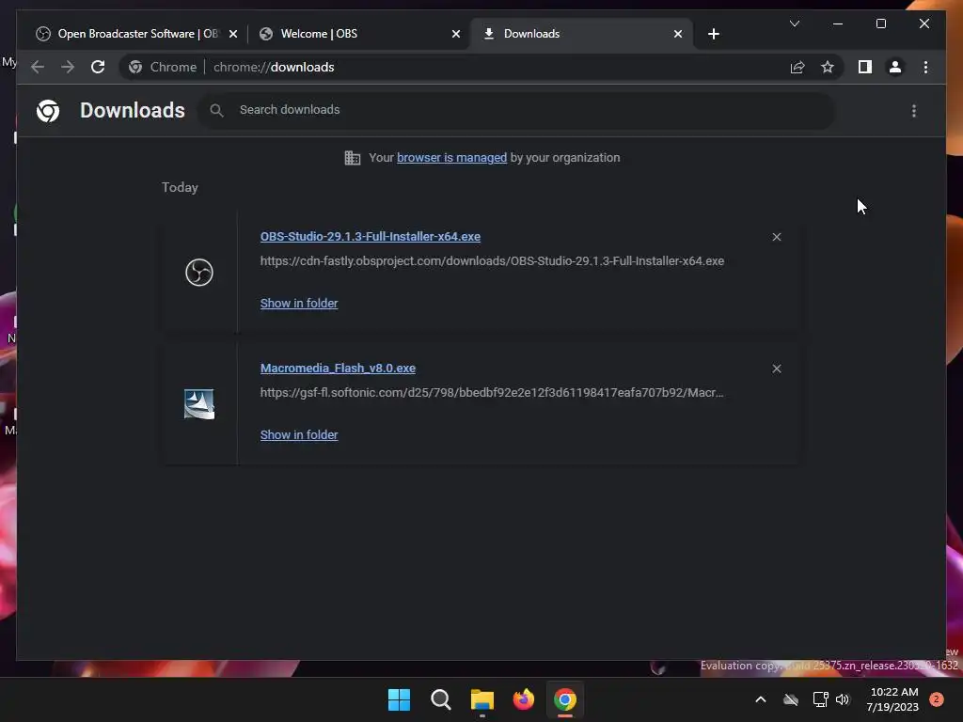Click the Today date heading
The width and height of the screenshot is (963, 722).
tap(180, 187)
